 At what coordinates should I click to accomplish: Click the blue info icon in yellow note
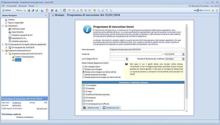[x=126, y=64]
